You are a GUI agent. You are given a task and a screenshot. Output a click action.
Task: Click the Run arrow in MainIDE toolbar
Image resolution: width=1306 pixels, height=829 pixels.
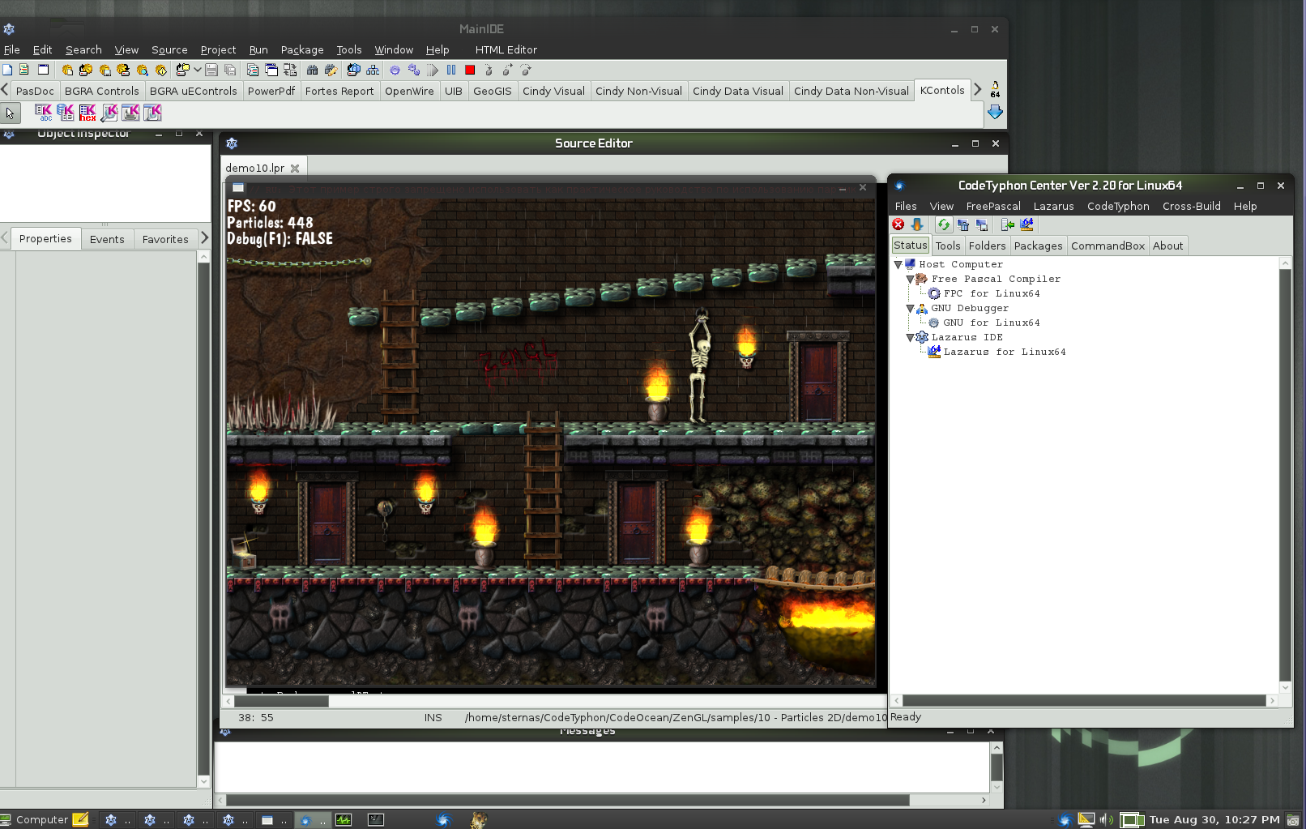(x=433, y=71)
